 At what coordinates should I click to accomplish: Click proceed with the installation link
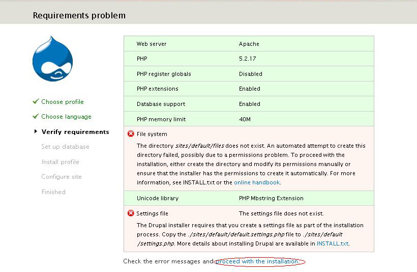(x=257, y=261)
